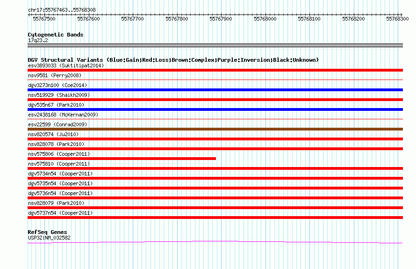Click the red dgv5735n54 Cooper2011 loss bar
Screen dimensions: 416x269
(x=215, y=188)
